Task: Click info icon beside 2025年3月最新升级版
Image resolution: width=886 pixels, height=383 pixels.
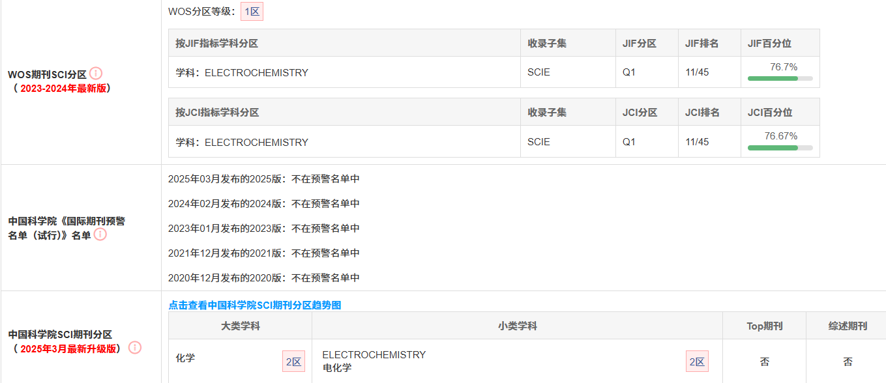Action: [x=135, y=348]
